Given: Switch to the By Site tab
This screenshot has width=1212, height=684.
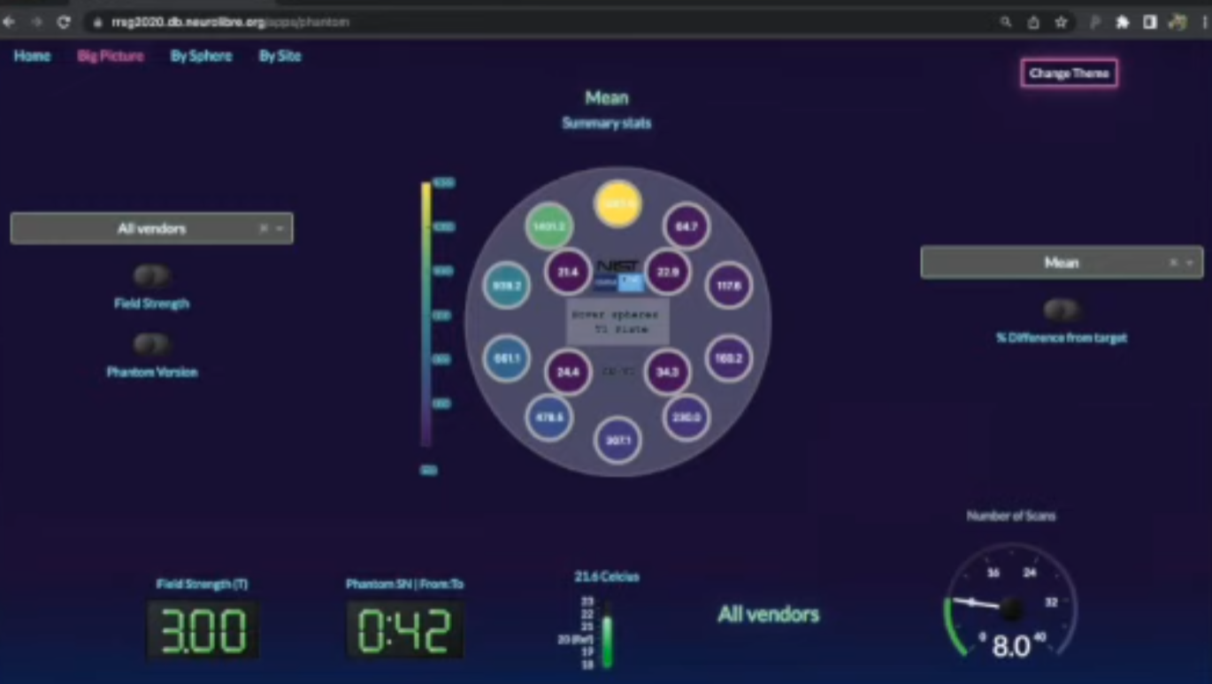Looking at the screenshot, I should coord(280,56).
